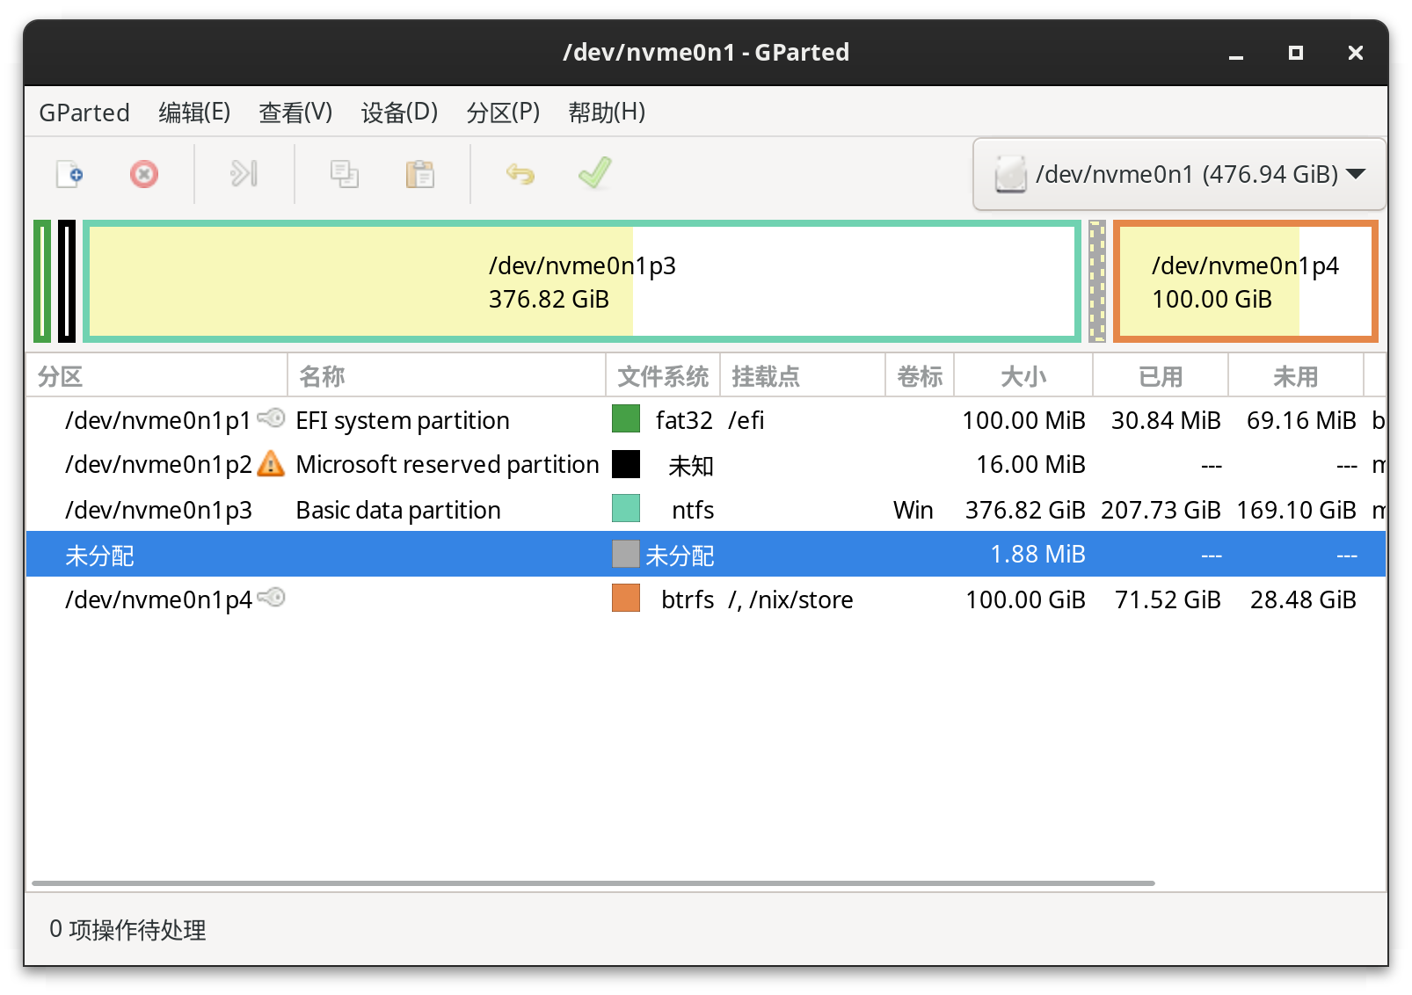Click the black unknown filesystem color square
The image size is (1412, 995).
tap(626, 464)
